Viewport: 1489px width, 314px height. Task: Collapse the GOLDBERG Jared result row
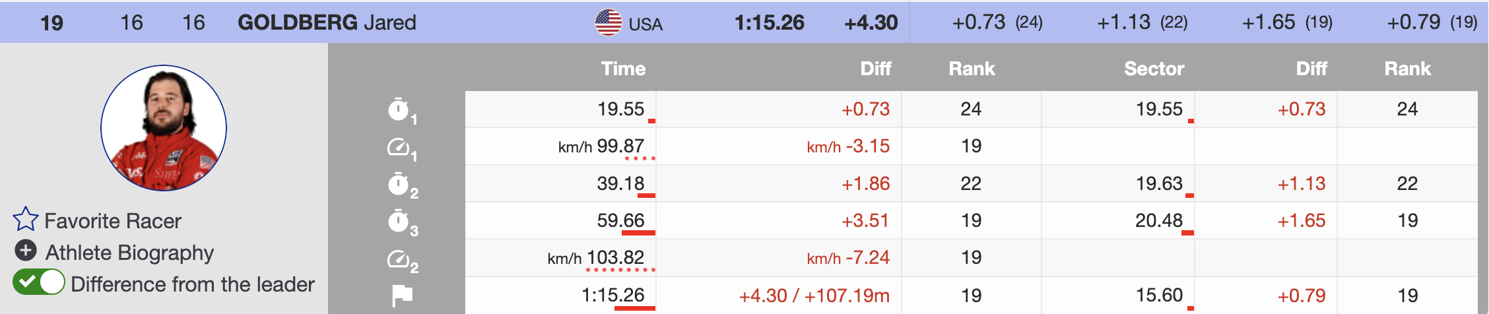(x=327, y=22)
